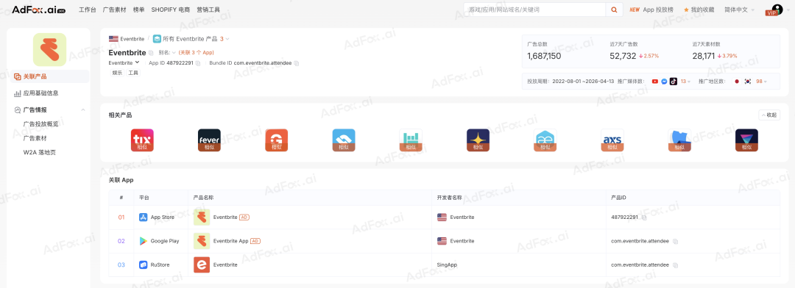Copy the App ID 487922291 in header

click(x=198, y=63)
